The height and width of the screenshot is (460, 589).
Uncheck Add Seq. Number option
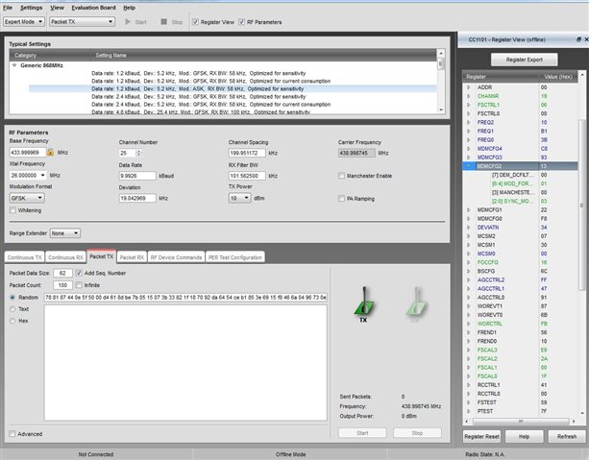tap(79, 274)
